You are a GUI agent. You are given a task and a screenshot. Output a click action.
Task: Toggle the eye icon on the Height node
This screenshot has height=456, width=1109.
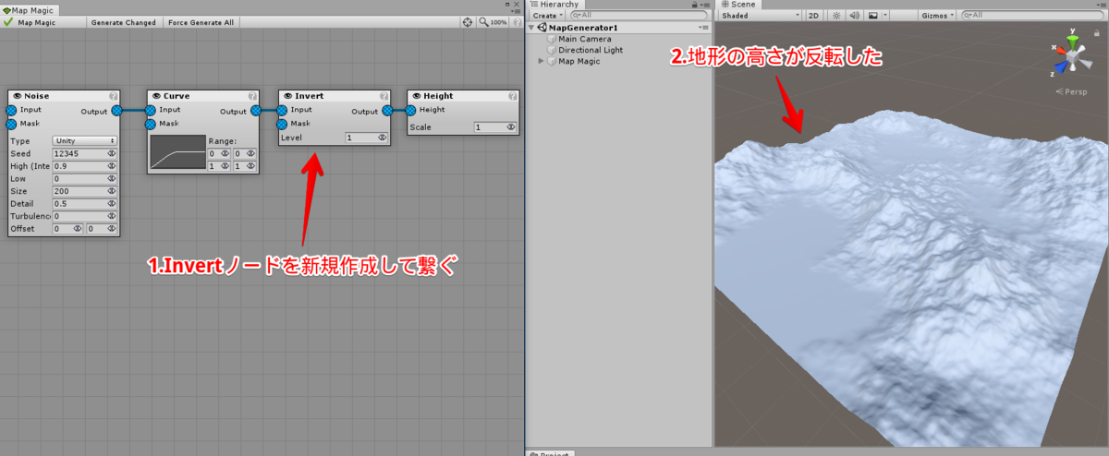pyautogui.click(x=416, y=96)
